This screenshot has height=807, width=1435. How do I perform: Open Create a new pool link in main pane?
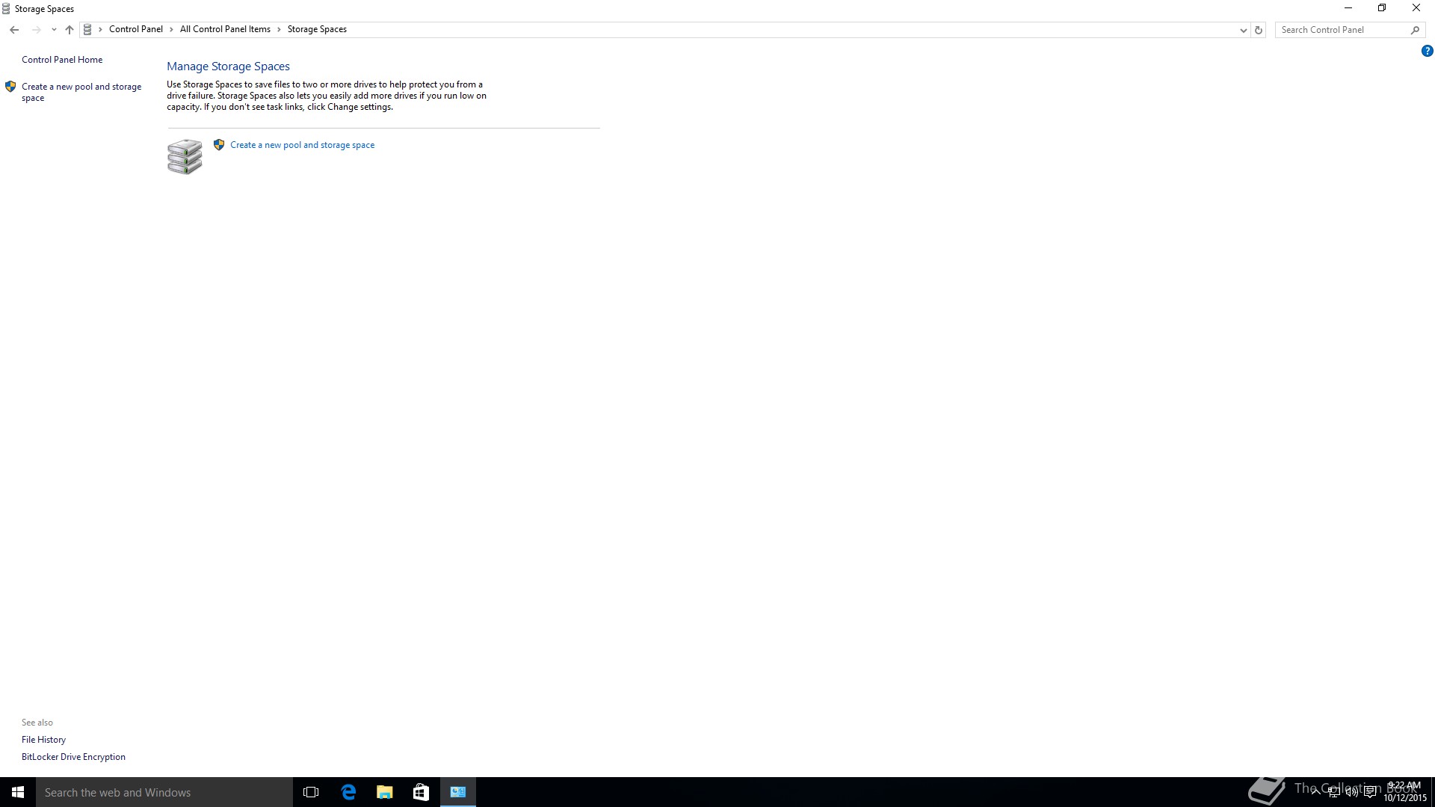tap(302, 145)
